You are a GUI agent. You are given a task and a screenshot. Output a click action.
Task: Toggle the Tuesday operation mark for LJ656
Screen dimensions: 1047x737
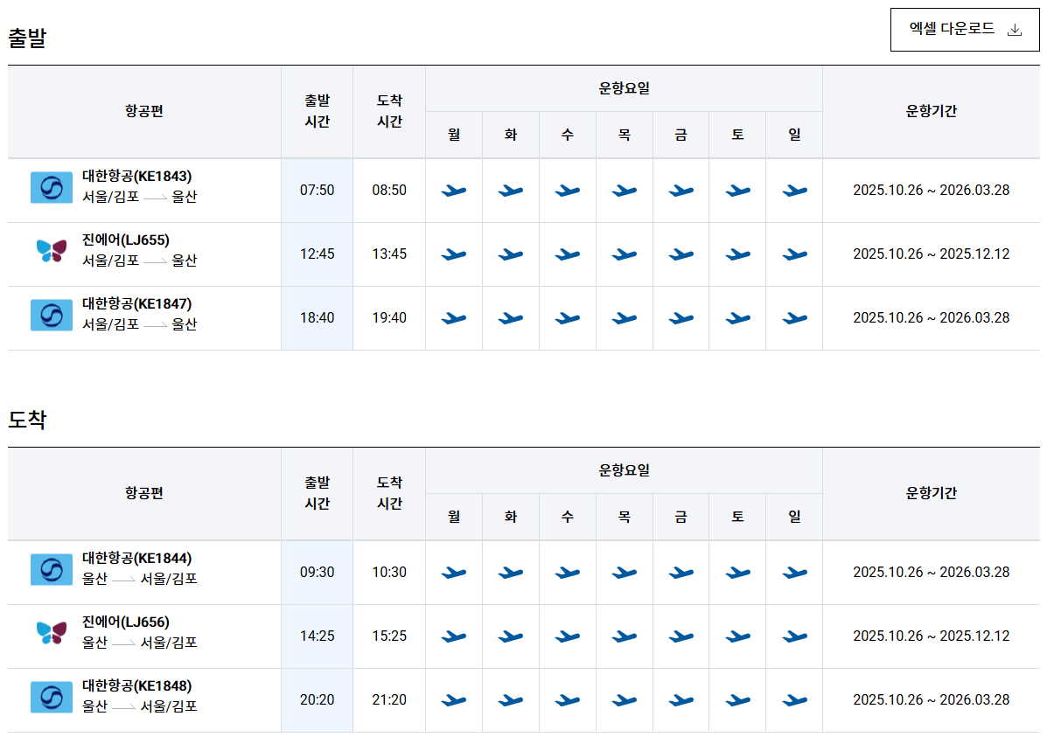point(511,636)
